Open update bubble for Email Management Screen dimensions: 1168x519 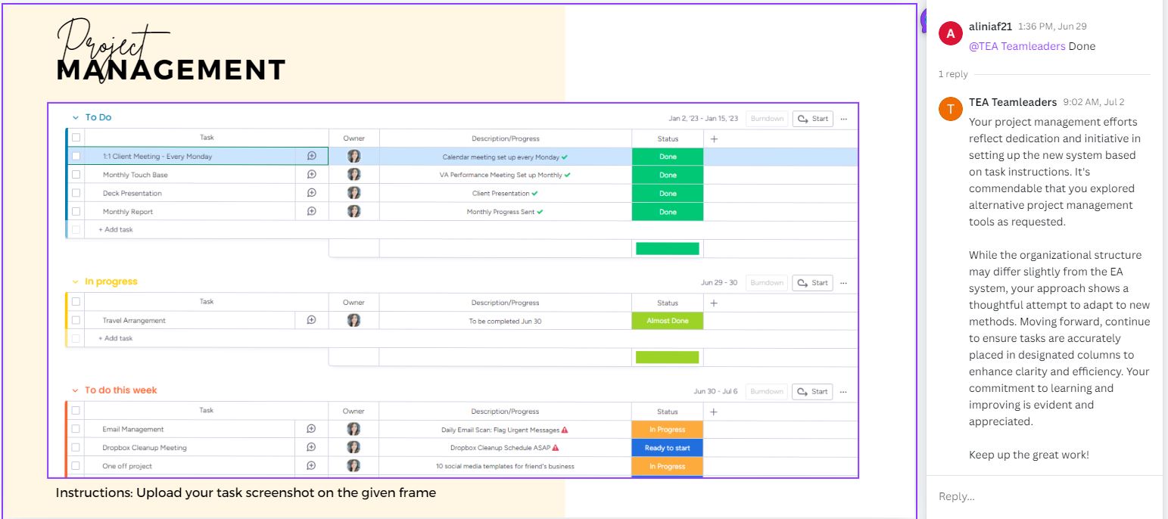click(311, 429)
